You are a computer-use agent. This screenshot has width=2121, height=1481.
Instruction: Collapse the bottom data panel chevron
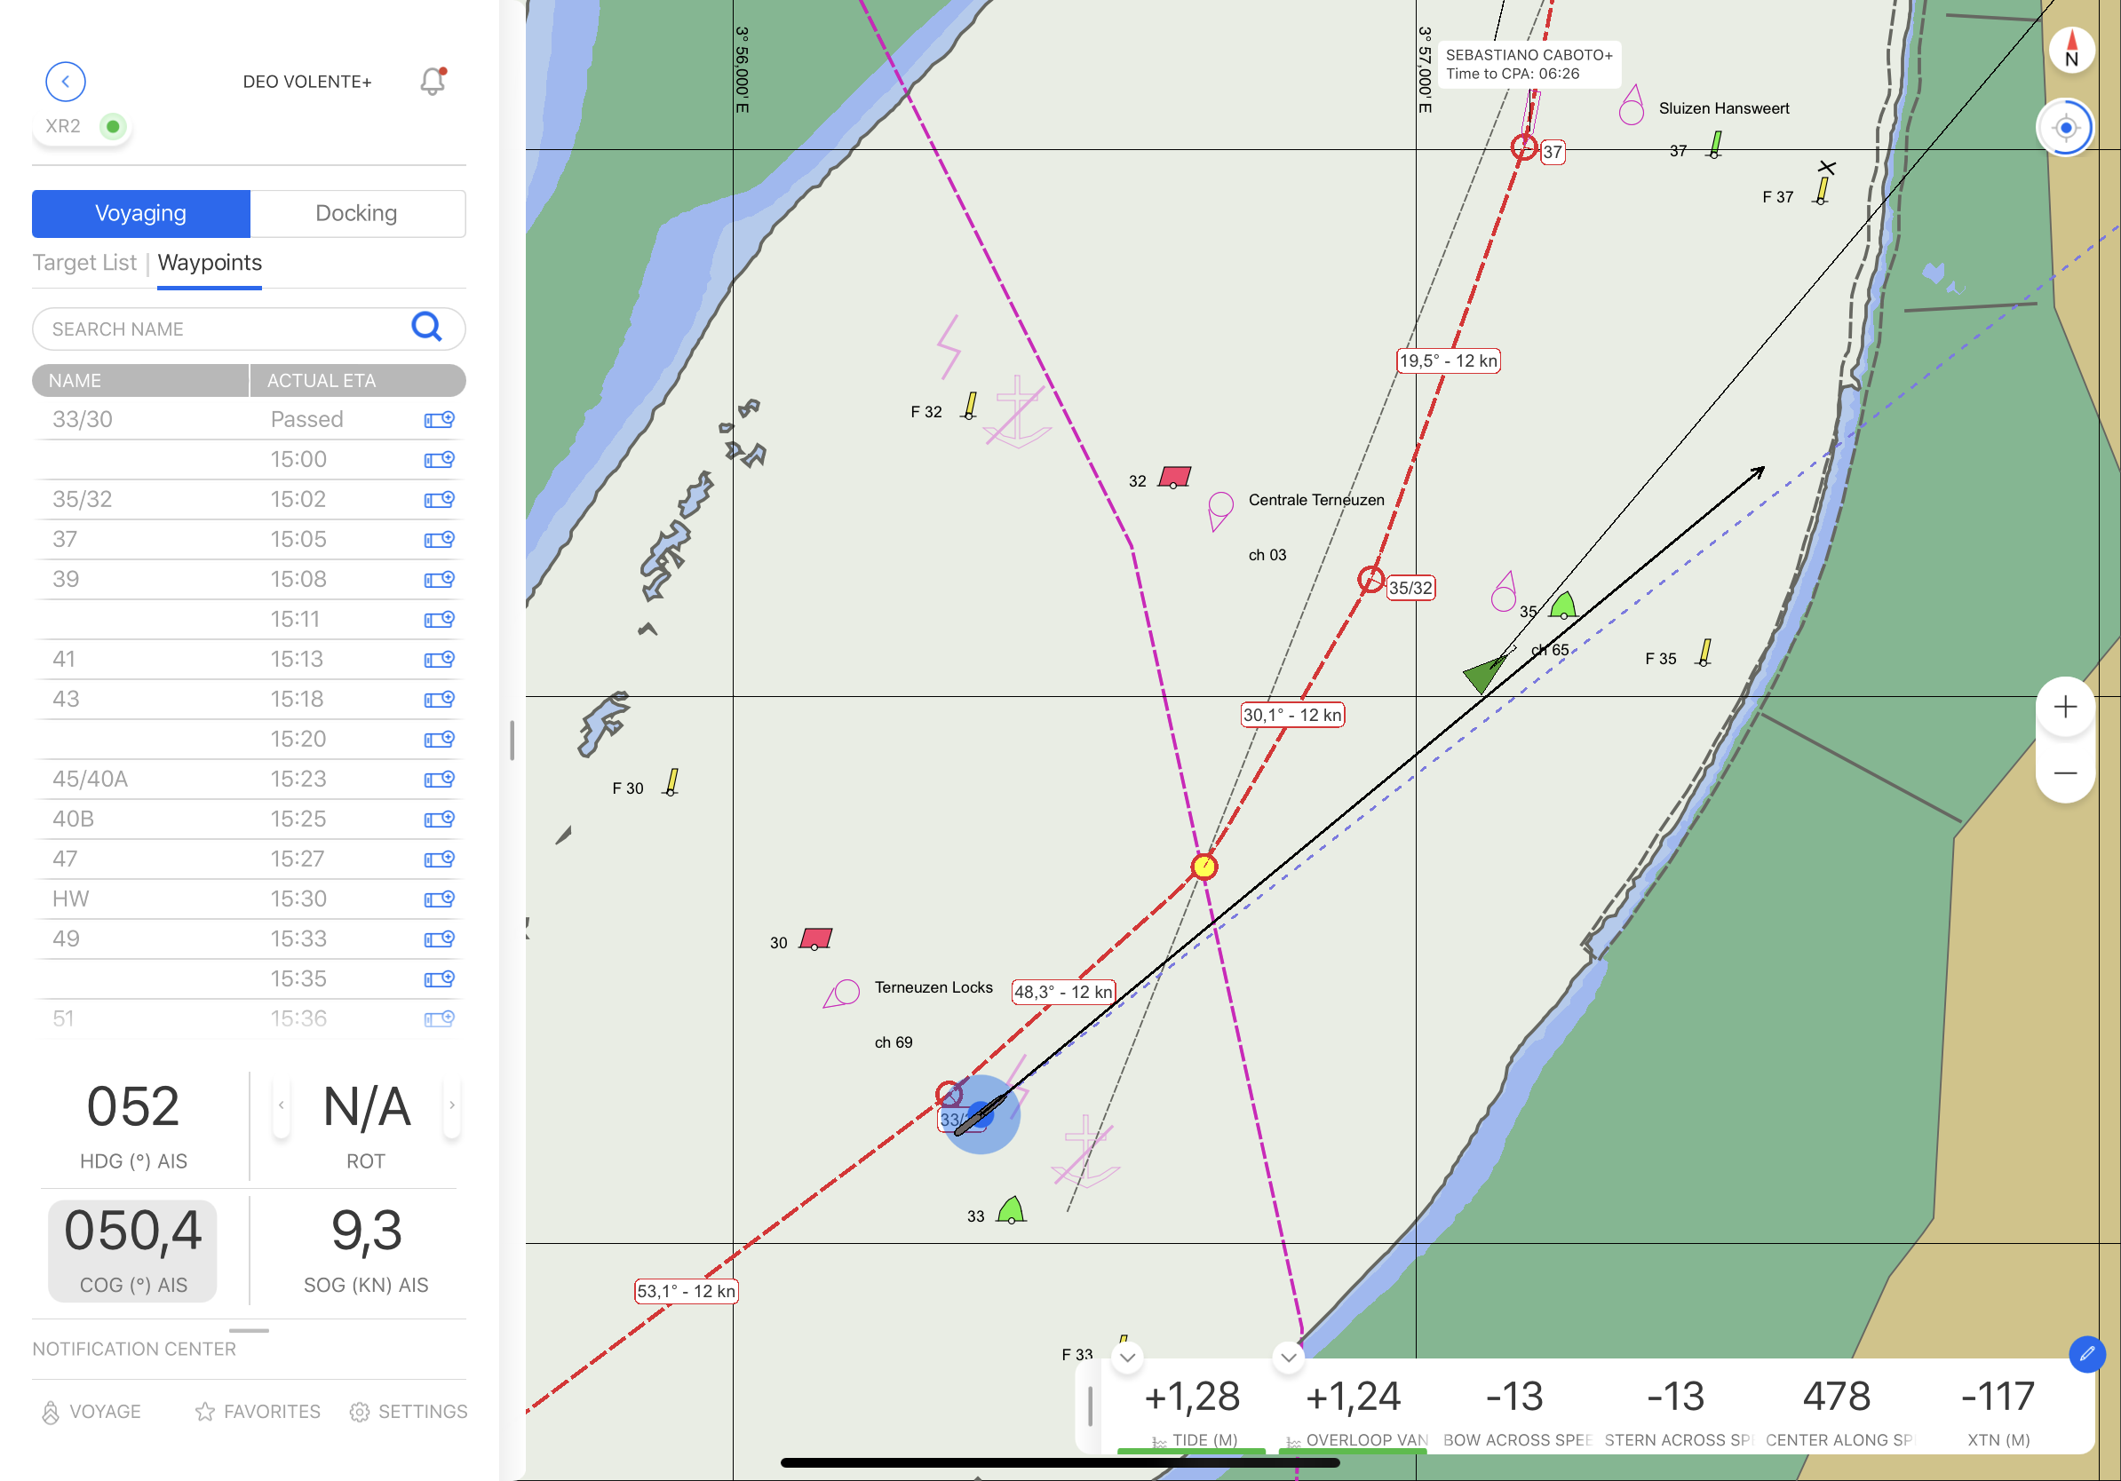pos(1289,1358)
